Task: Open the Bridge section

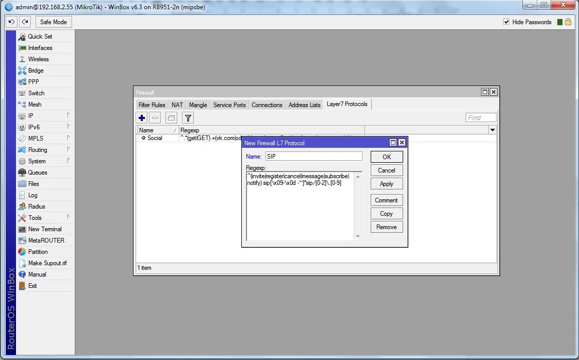Action: coord(45,71)
